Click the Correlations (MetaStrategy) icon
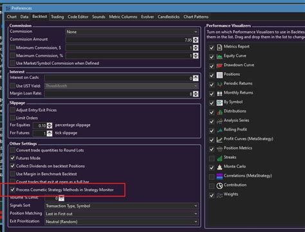The height and width of the screenshot is (232, 305). [219, 176]
